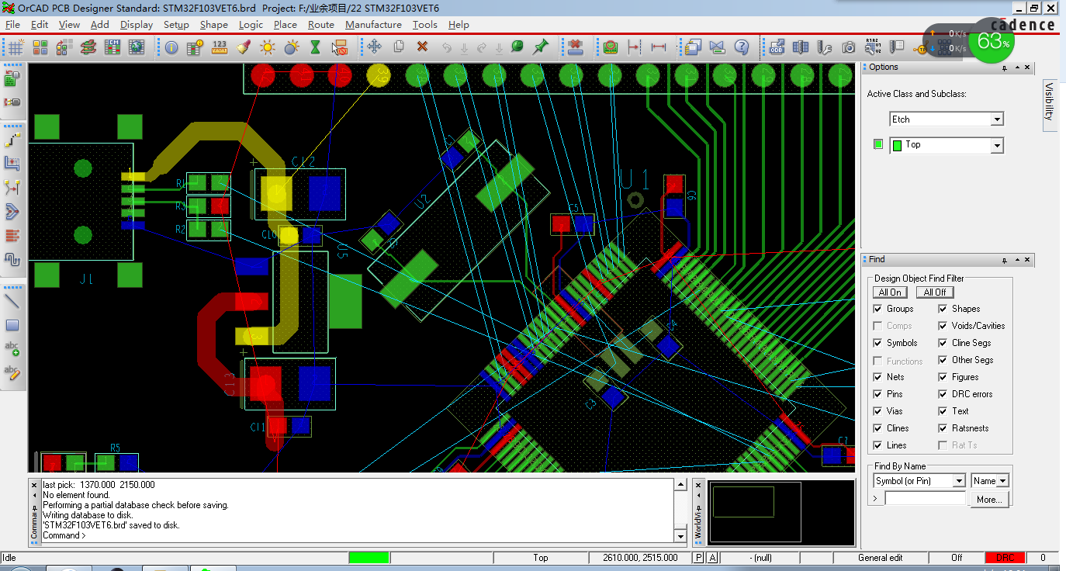Click the blue question mark Help icon

tap(741, 47)
